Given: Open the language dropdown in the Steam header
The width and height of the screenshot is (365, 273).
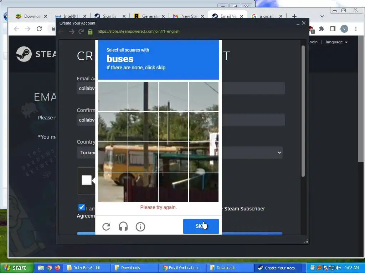Looking at the screenshot, I should (x=336, y=42).
